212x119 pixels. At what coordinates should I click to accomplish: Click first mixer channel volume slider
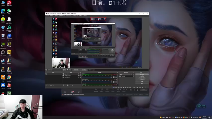tap(97, 77)
